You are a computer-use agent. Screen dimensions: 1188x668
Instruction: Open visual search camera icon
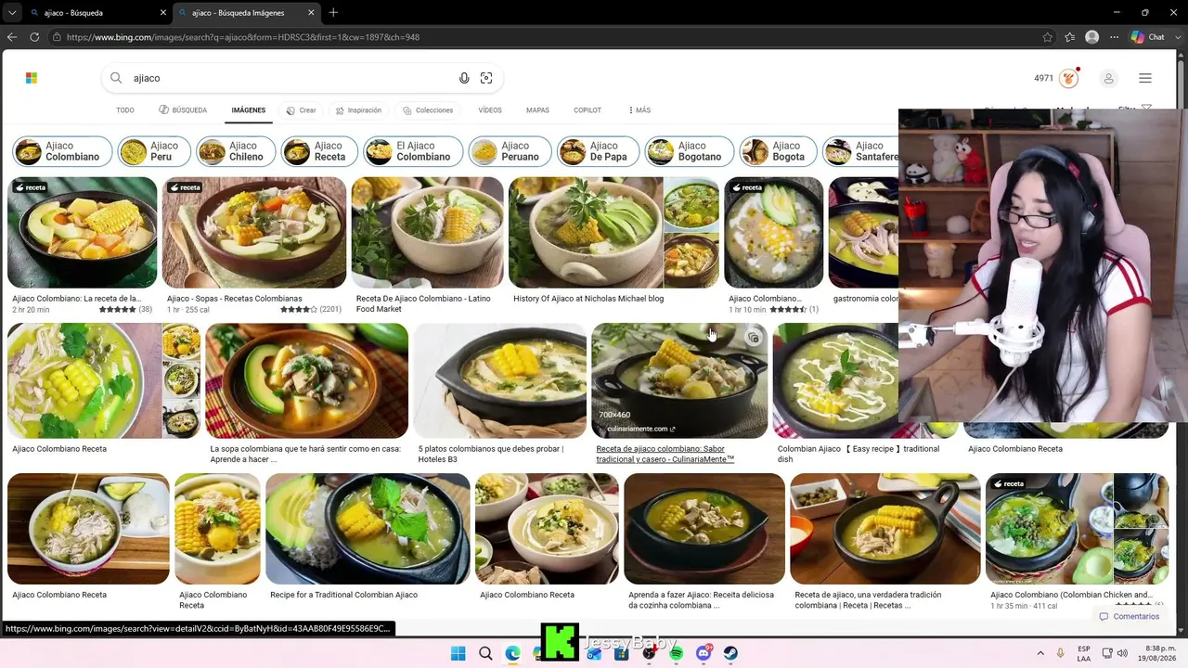click(x=486, y=78)
